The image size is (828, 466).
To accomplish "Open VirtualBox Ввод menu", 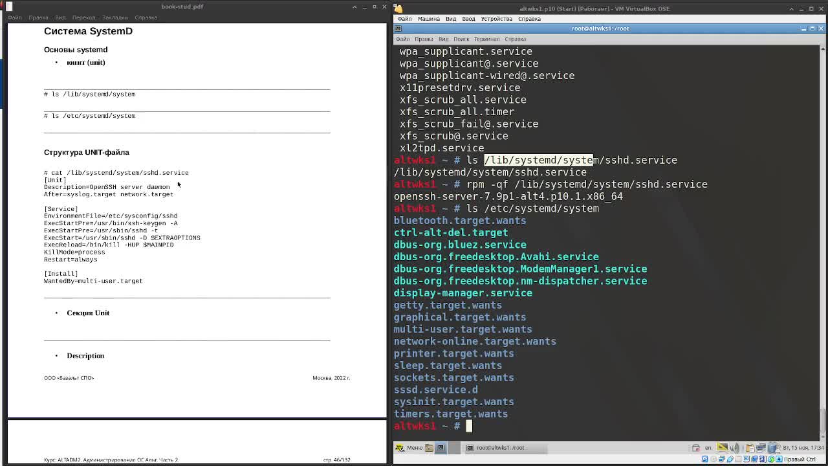I will tap(468, 19).
